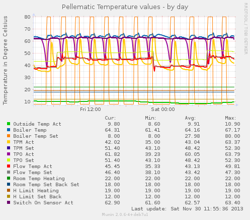Screen dimensions: 250x220
Task: Click the TPO Set lime legend swatch
Action: tap(9, 160)
